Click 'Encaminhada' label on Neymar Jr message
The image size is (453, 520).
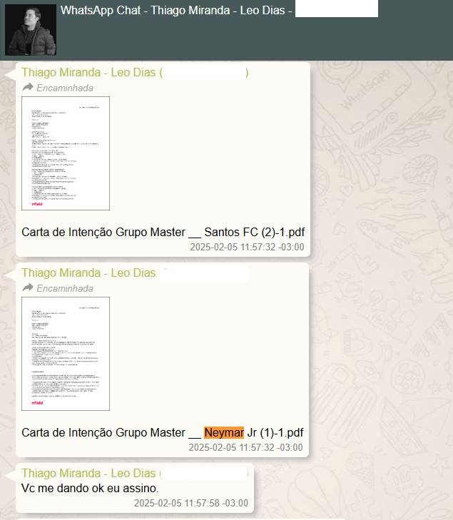[x=65, y=288]
